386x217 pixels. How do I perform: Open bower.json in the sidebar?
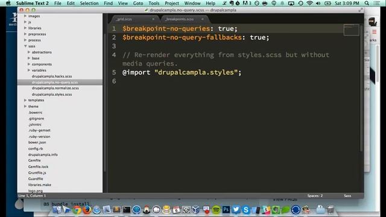37,142
